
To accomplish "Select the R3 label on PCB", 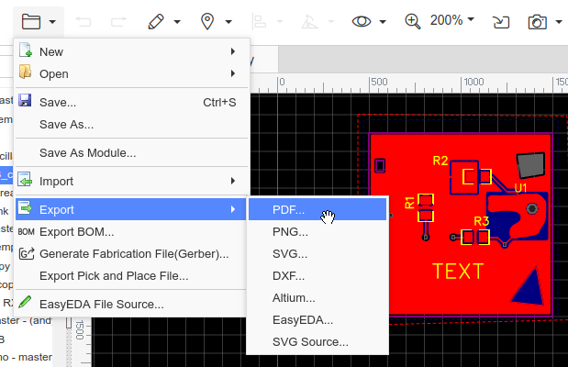I will (482, 221).
